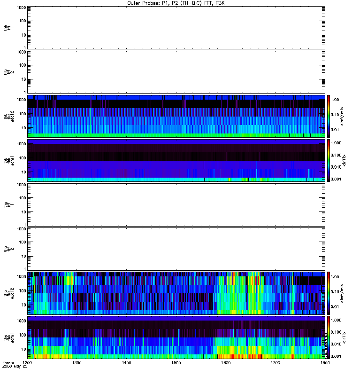Click the 'thc fff 2' y-axis title
Viewport: 352px width, 376px height.
[x=9, y=249]
